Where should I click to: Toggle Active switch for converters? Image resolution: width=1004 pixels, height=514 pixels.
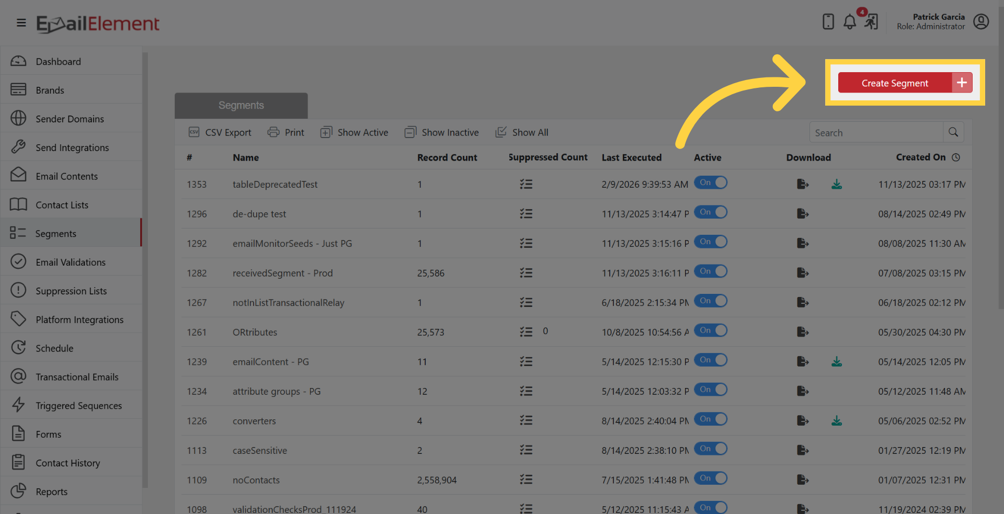coord(711,419)
